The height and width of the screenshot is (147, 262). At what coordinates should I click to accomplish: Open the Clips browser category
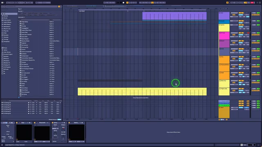(x=5, y=33)
